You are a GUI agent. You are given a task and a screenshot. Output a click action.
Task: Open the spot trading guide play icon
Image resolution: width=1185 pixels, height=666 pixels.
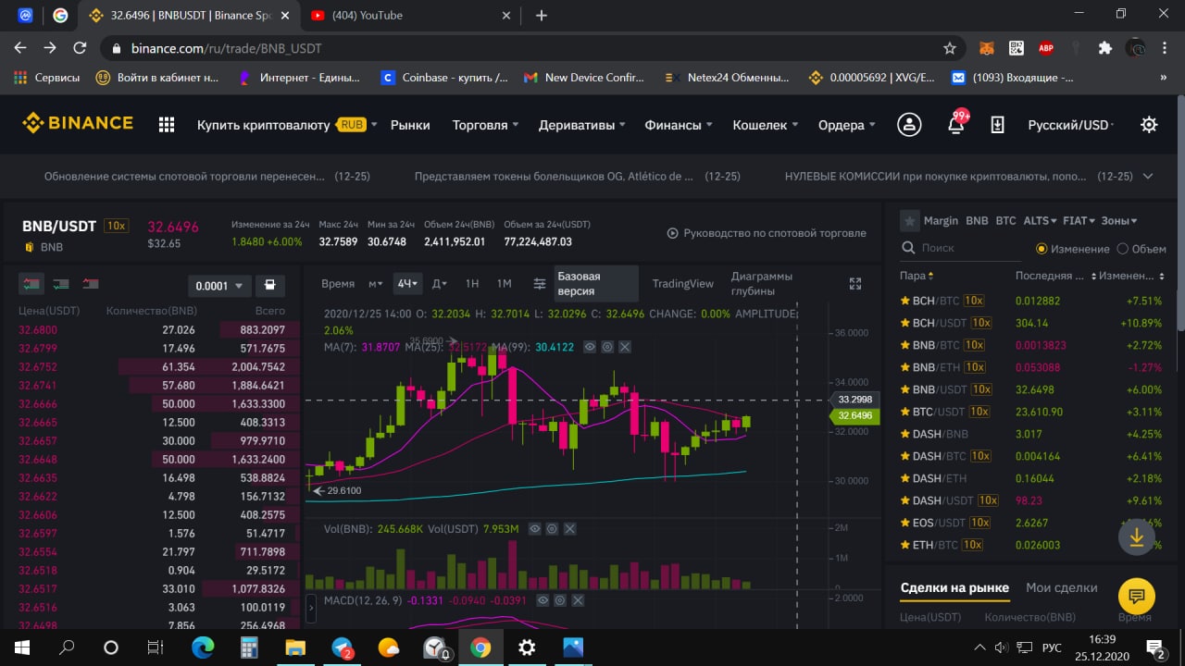(672, 233)
